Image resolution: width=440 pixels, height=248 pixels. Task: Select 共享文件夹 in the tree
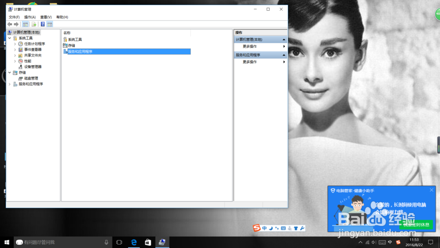pos(33,56)
